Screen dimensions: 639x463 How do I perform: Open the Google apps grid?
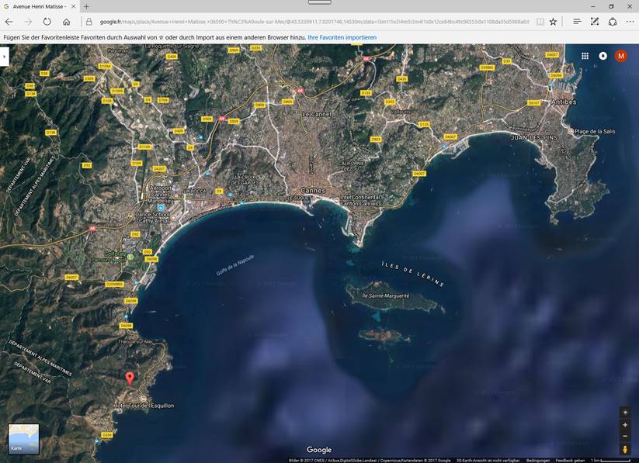pyautogui.click(x=585, y=56)
